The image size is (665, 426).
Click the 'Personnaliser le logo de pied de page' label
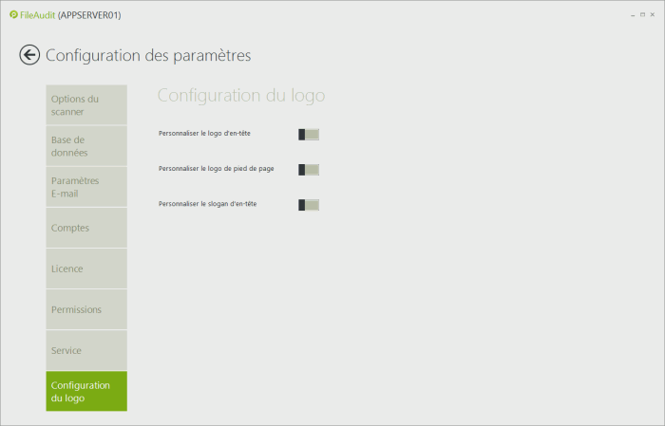pyautogui.click(x=216, y=170)
